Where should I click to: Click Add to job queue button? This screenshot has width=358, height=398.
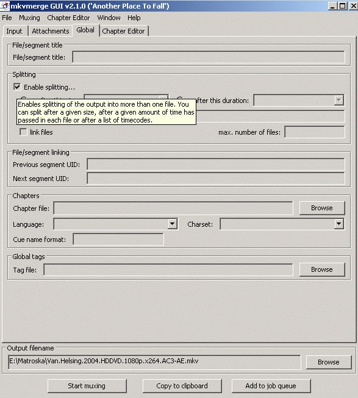point(271,386)
